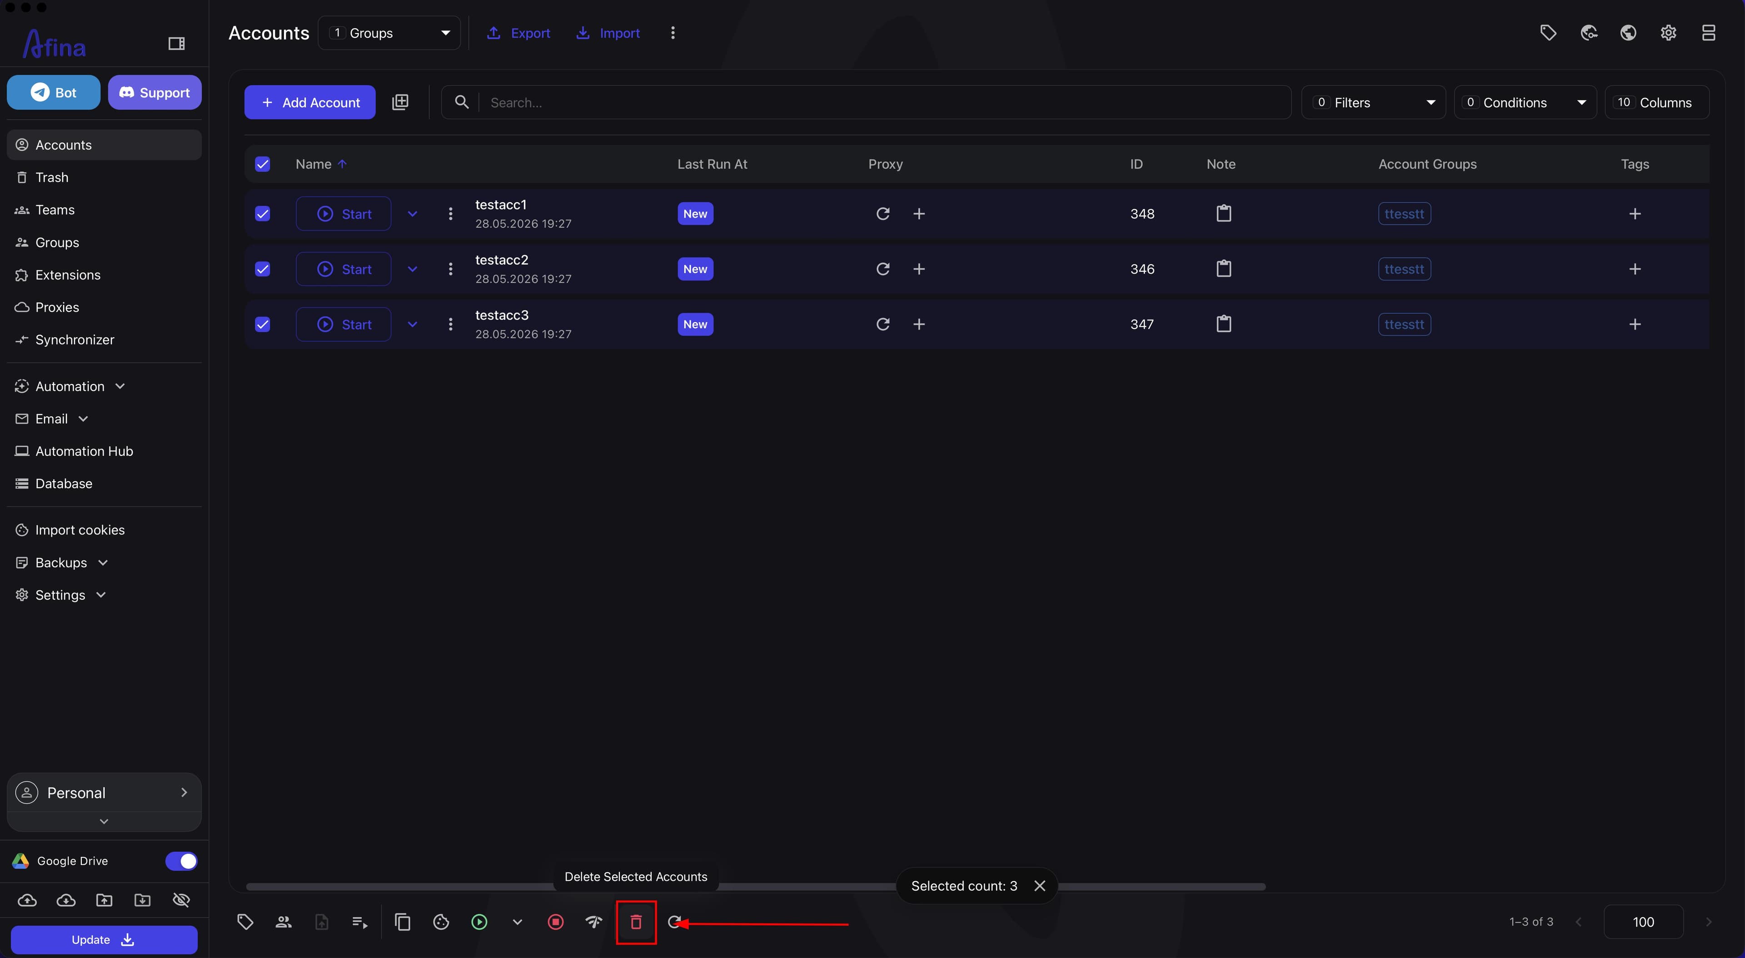Add a tag to testacc3

click(x=1635, y=324)
